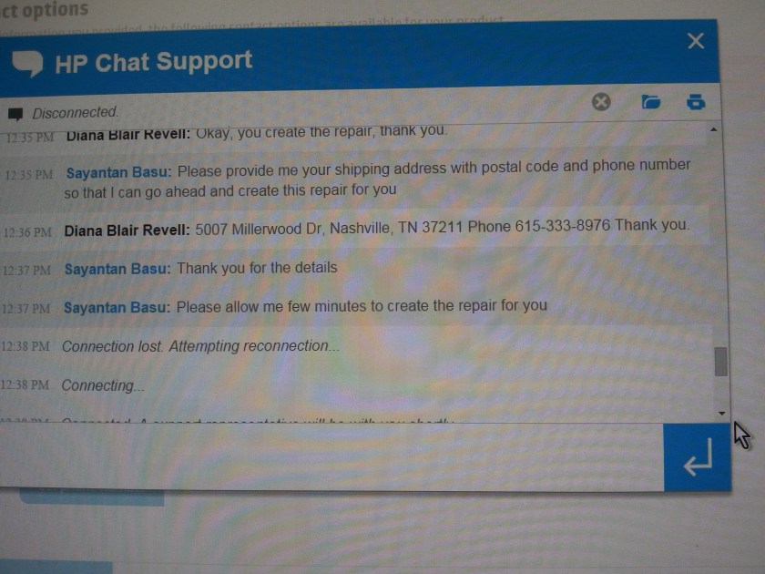Print the chat transcript using printer icon
The width and height of the screenshot is (765, 574).
pyautogui.click(x=696, y=101)
